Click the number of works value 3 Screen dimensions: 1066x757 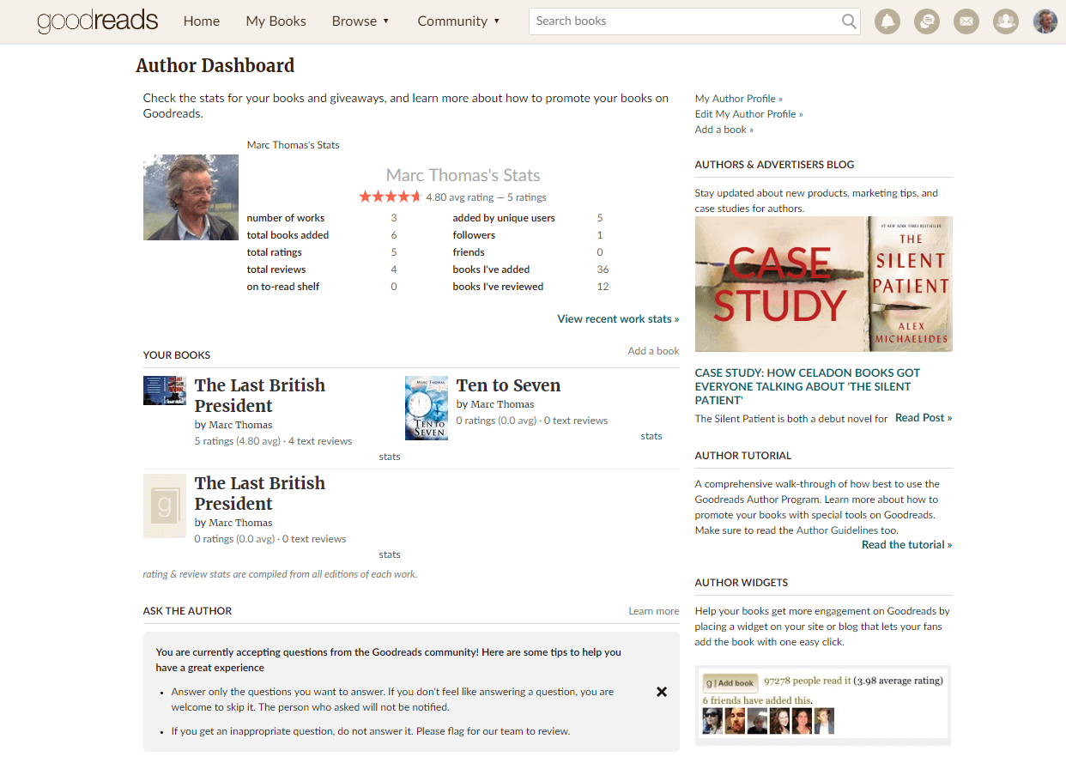coord(394,218)
